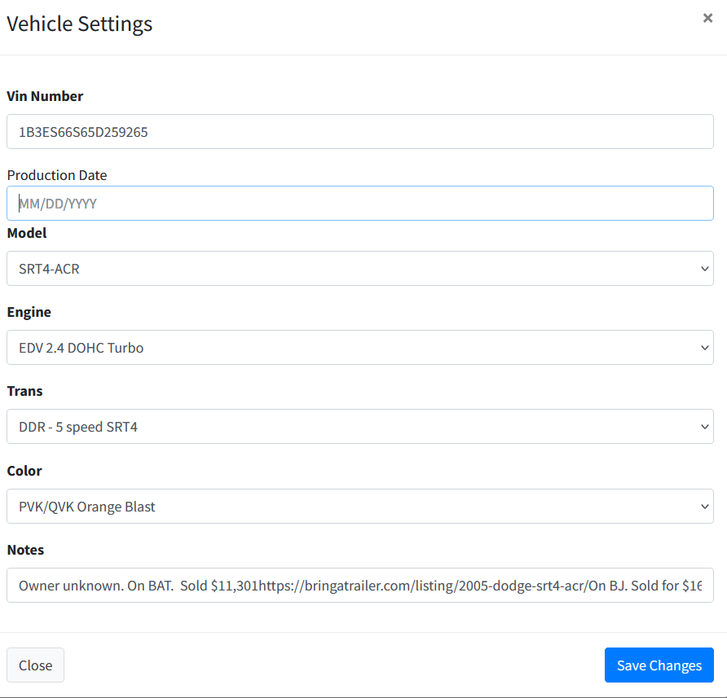727x698 pixels.
Task: Click the Trans dropdown chevron
Action: click(704, 426)
